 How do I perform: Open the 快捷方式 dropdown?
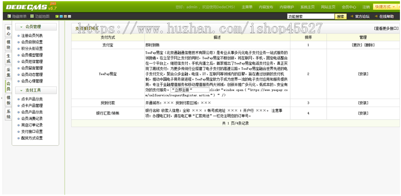tap(386, 7)
